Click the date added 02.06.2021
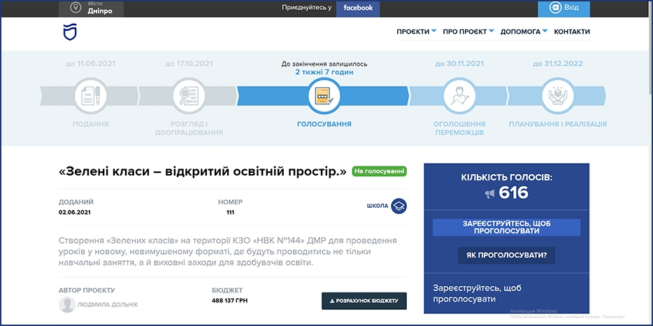Image resolution: width=653 pixels, height=326 pixels. [x=75, y=212]
